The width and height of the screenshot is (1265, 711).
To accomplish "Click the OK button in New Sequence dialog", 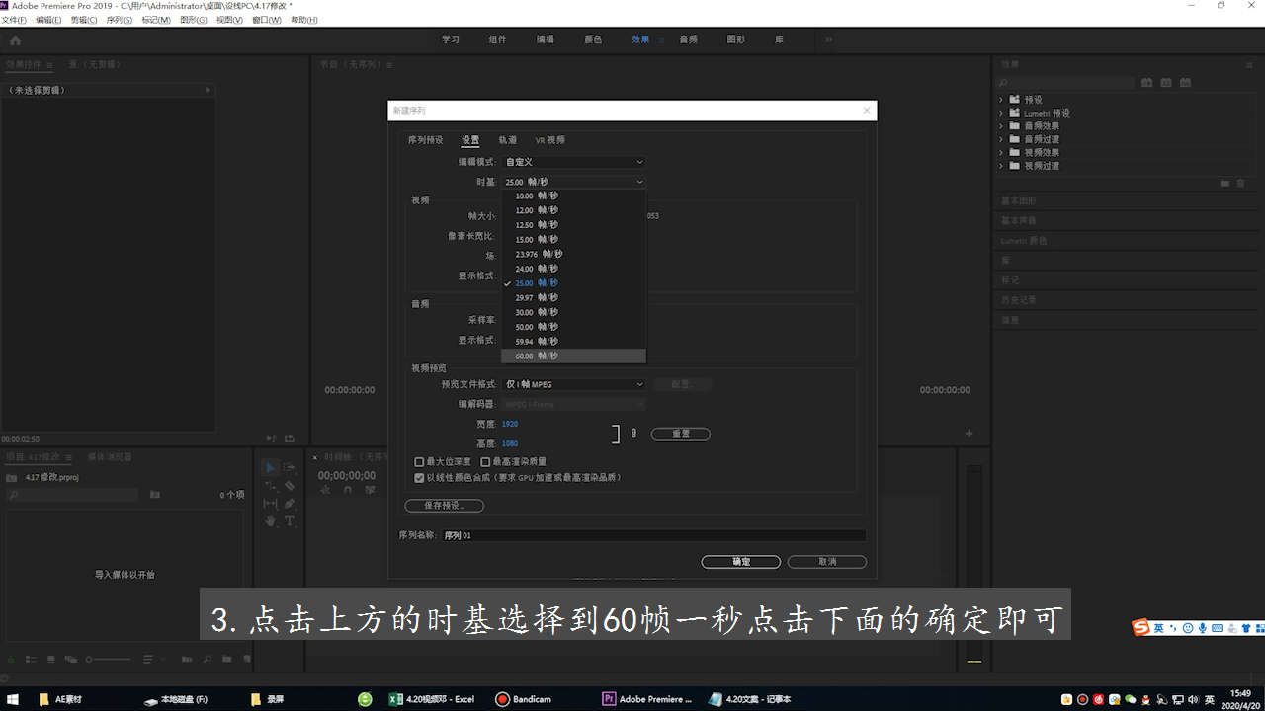I will tap(741, 562).
